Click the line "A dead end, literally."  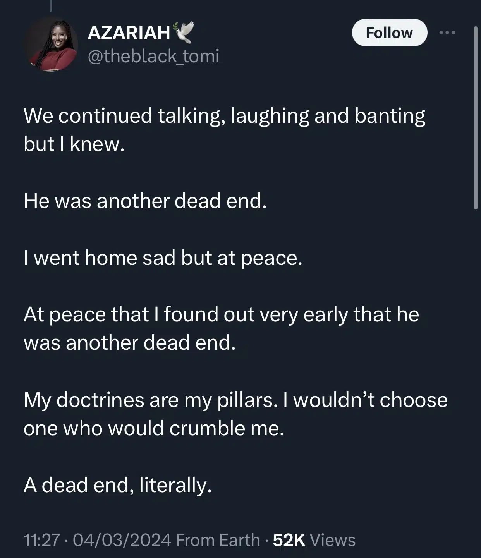(118, 485)
